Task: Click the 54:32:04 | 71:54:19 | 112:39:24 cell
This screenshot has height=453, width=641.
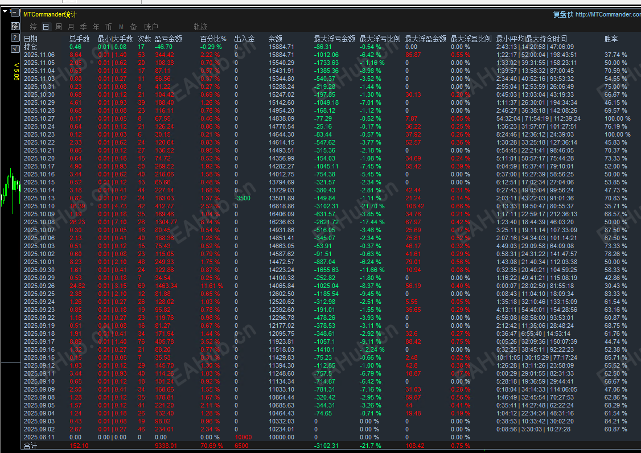Action: (x=539, y=118)
